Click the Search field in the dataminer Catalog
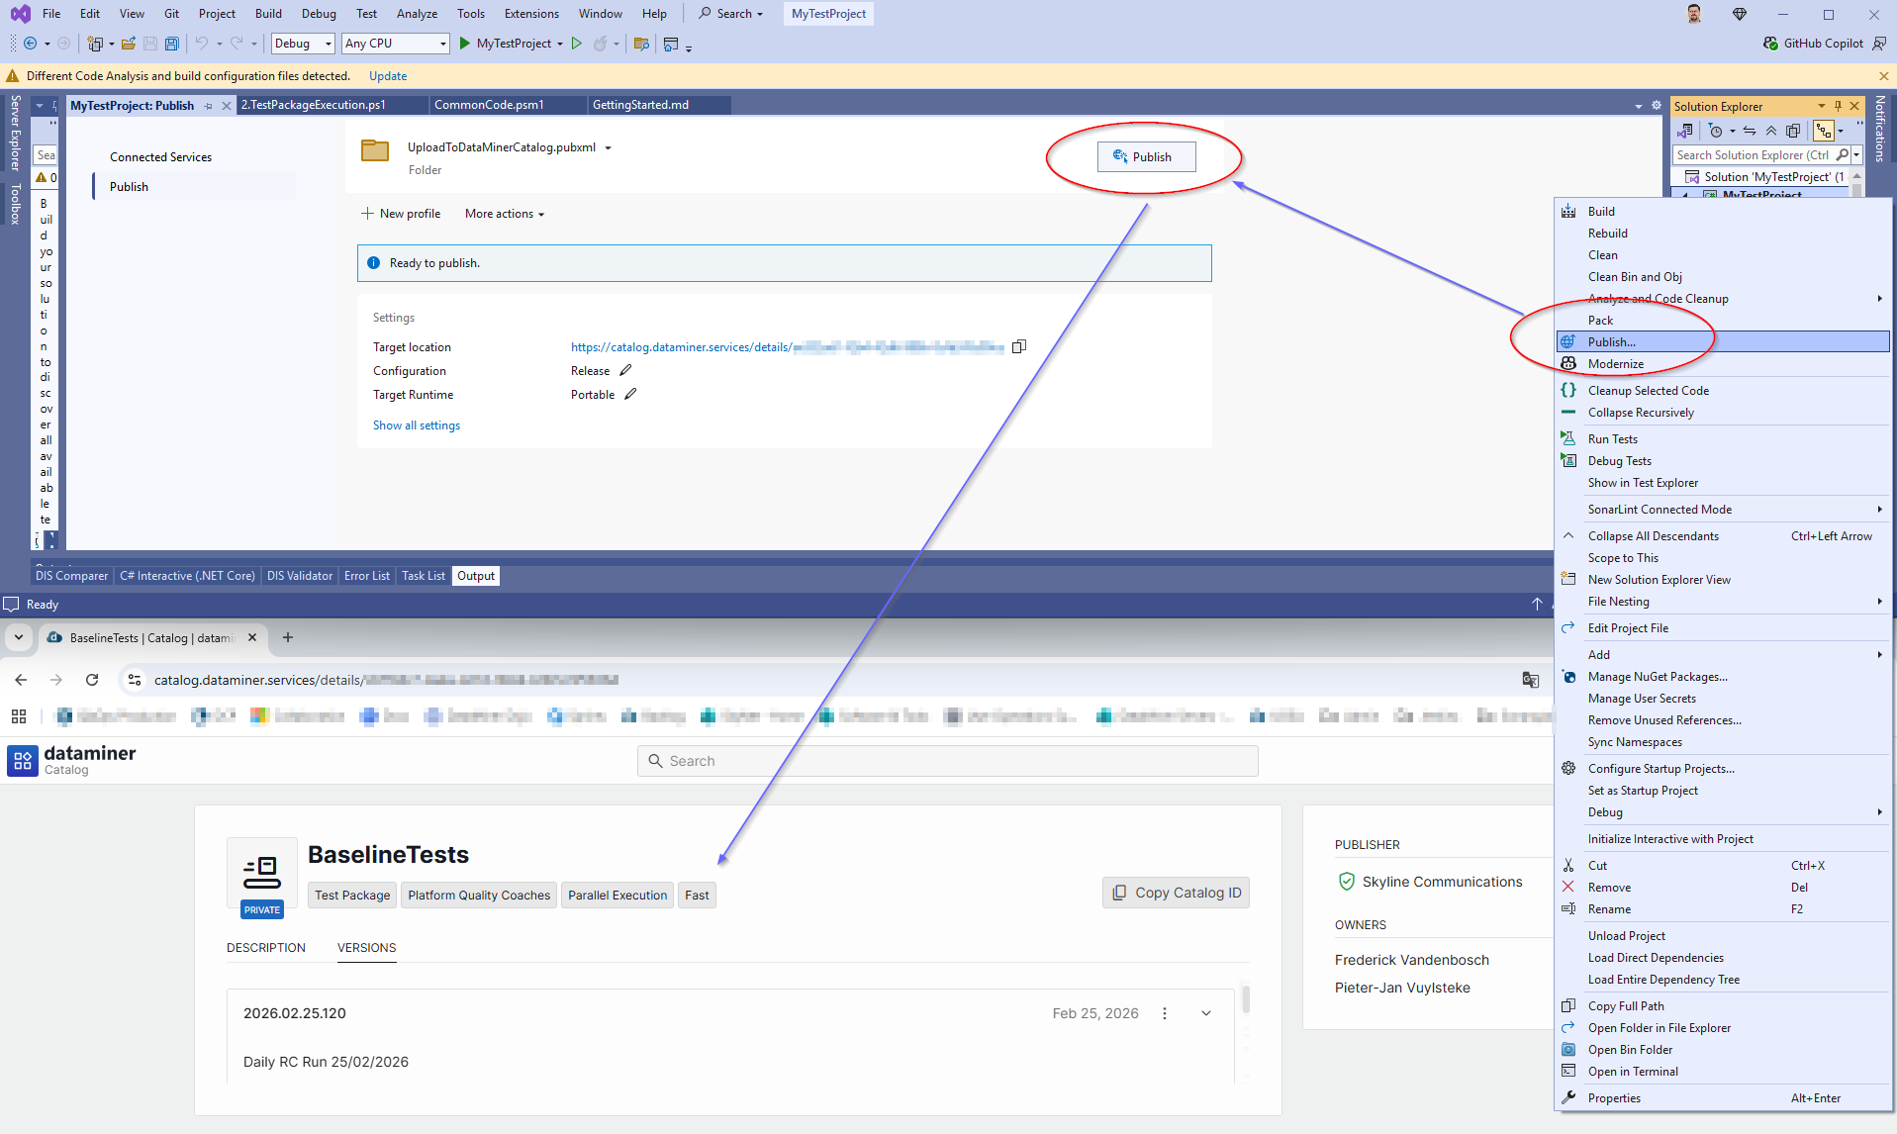The image size is (1897, 1134). [x=947, y=760]
